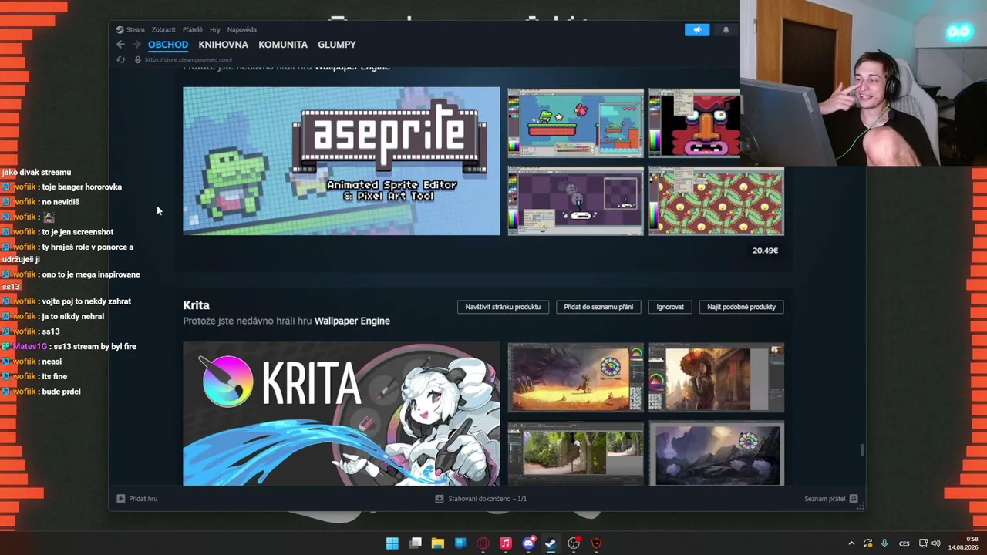Open the network icon in system tray

[923, 543]
